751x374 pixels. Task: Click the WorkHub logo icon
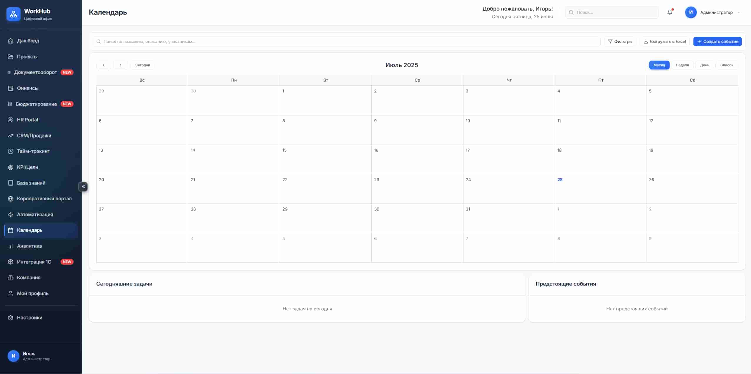point(13,14)
